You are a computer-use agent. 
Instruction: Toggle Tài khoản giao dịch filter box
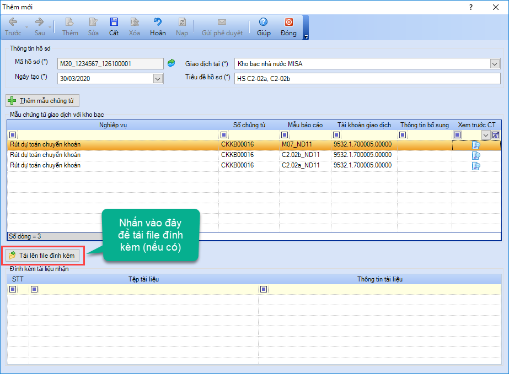pos(336,135)
